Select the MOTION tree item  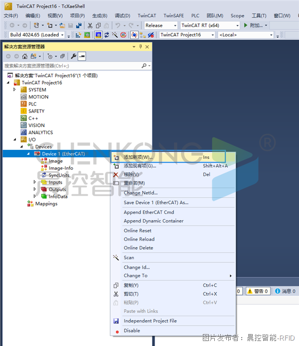38,97
